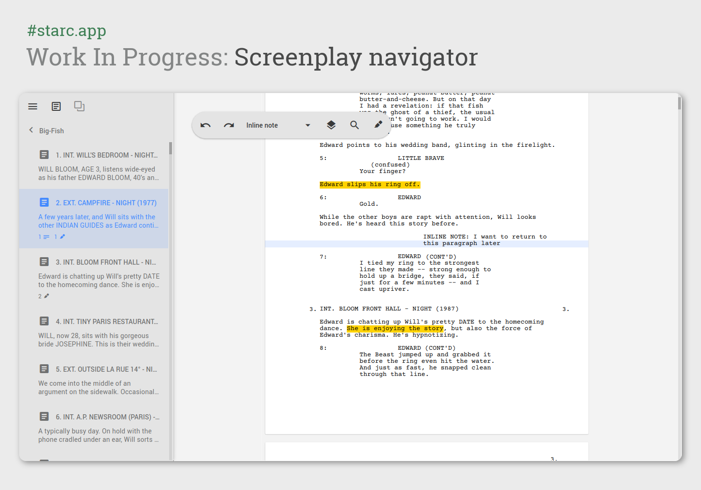701x490 pixels.
Task: Click the INLINE NOTE paragraph in script
Action: point(485,240)
